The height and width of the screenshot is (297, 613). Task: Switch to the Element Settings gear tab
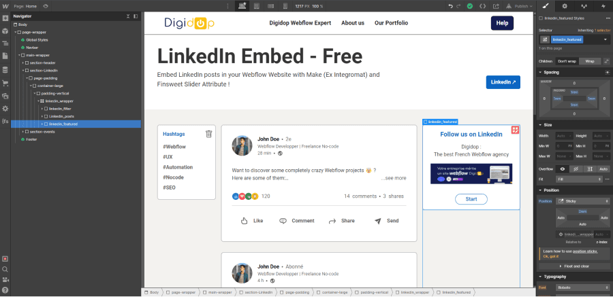pos(565,6)
